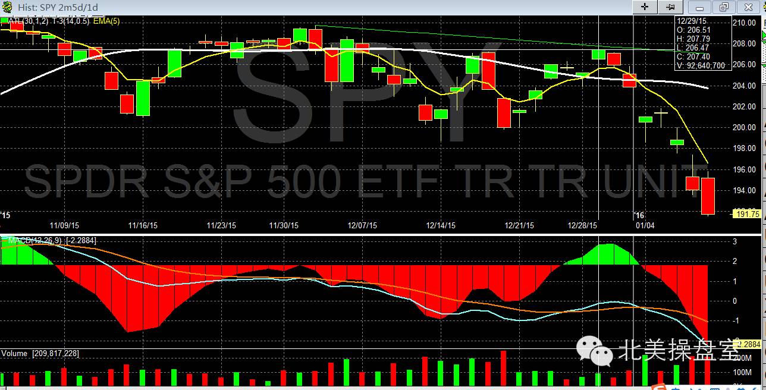Click the 196.00 price axis label
766x390 pixels.
pyautogui.click(x=745, y=169)
